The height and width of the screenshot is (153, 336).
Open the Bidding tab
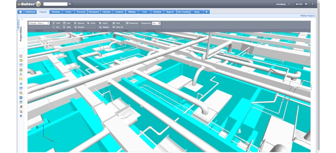(x=132, y=12)
